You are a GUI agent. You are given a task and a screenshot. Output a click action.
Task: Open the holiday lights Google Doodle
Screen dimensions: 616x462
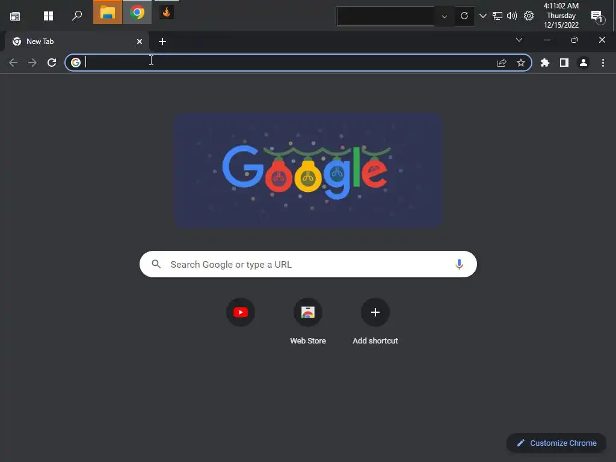(x=309, y=171)
